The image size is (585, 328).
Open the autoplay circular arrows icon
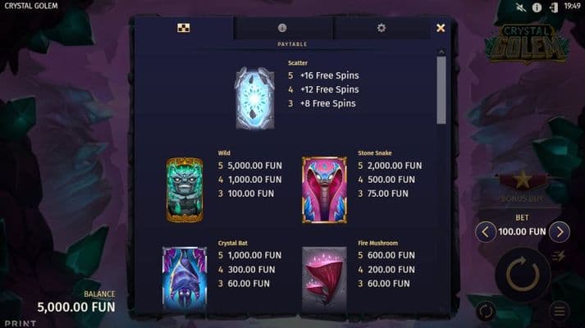486,311
